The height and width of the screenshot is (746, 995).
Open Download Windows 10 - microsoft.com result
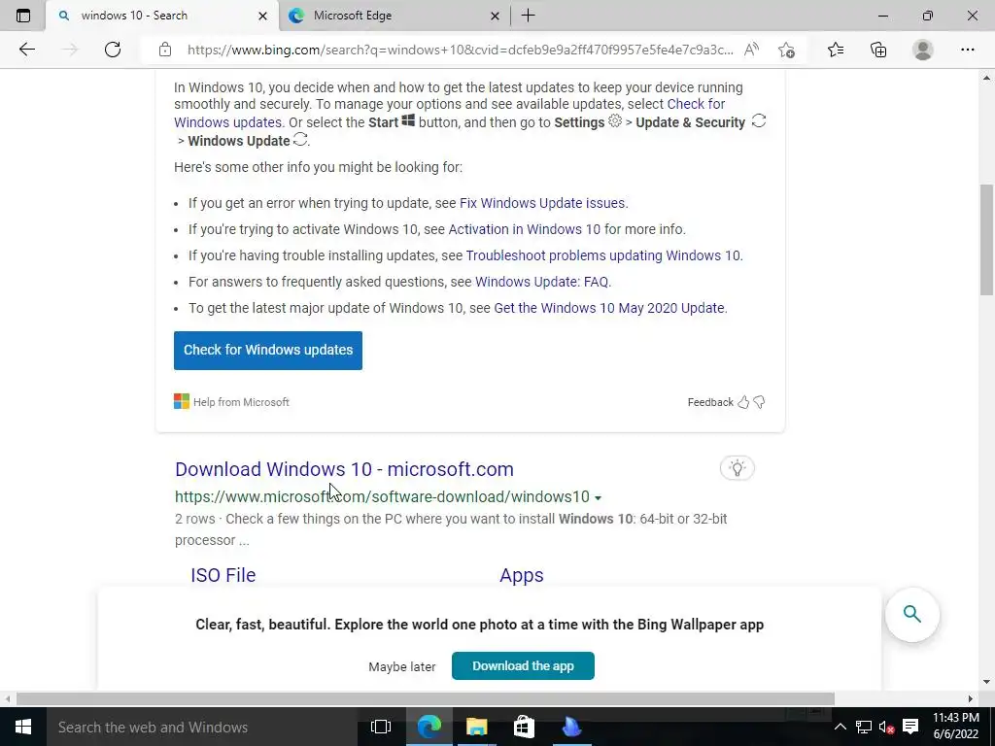click(345, 469)
